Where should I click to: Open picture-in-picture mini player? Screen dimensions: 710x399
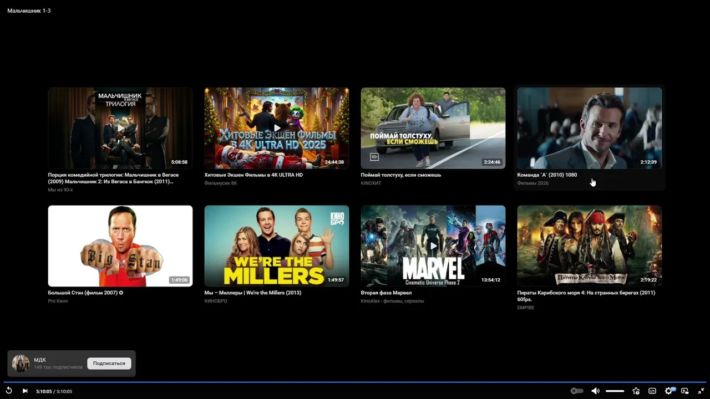685,391
